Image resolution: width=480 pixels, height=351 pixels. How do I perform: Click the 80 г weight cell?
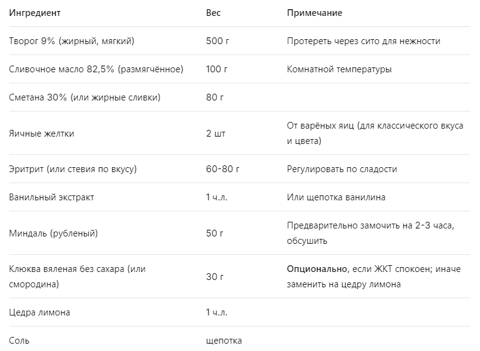pos(215,97)
